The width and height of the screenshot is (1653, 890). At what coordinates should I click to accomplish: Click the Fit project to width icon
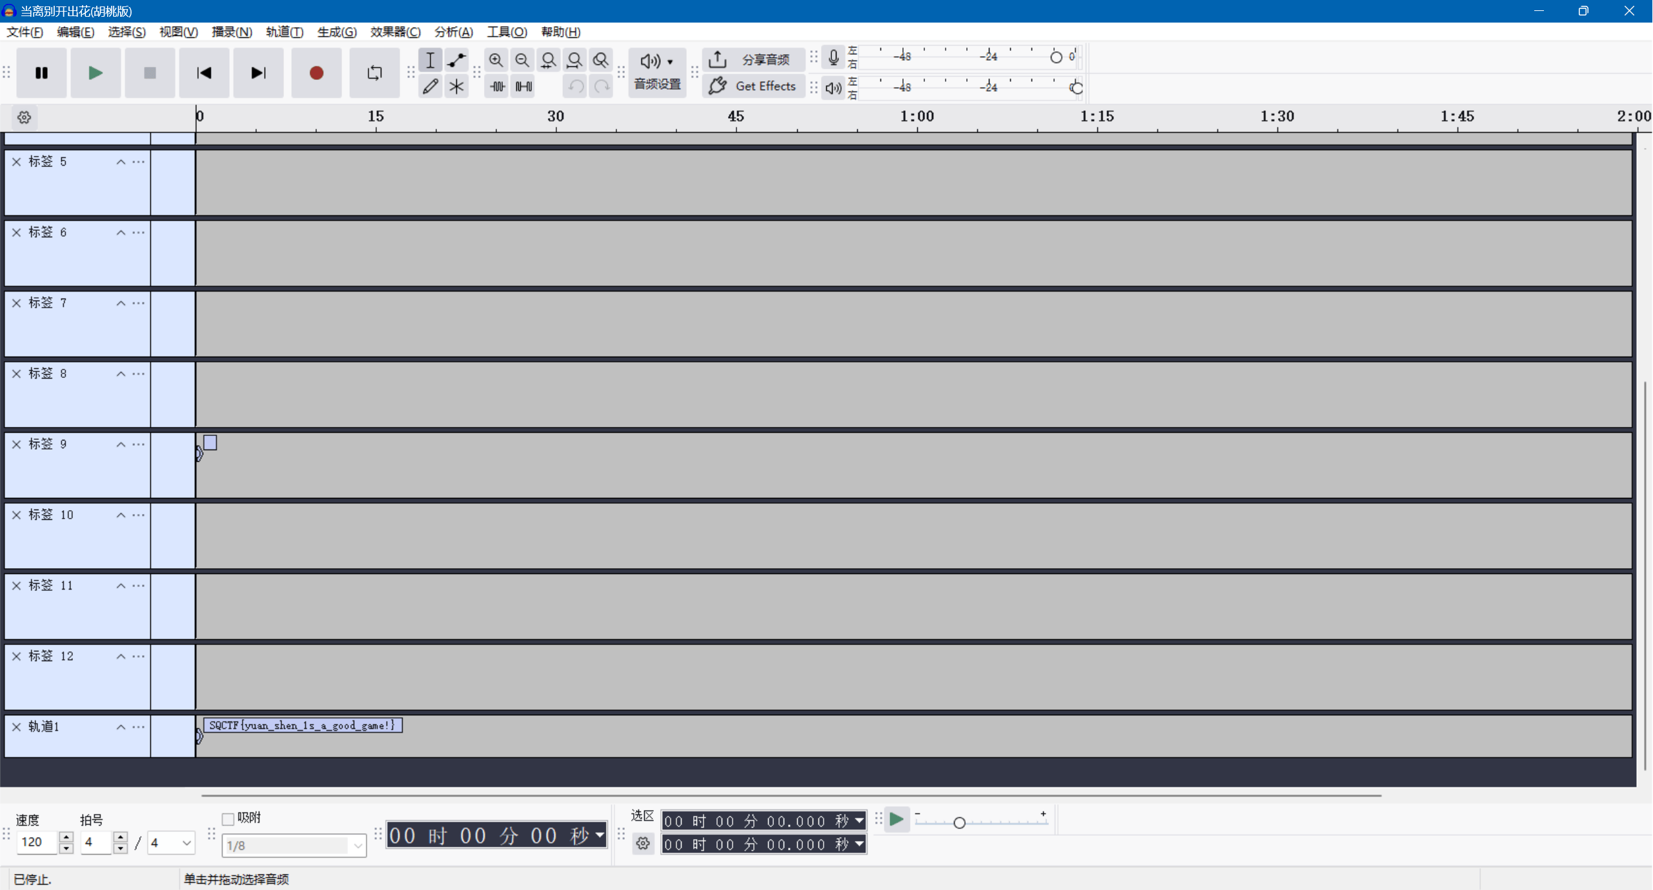click(574, 60)
